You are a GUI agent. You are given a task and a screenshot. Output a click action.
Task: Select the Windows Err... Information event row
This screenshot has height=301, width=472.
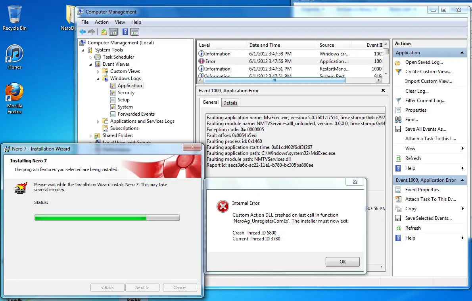pos(290,54)
